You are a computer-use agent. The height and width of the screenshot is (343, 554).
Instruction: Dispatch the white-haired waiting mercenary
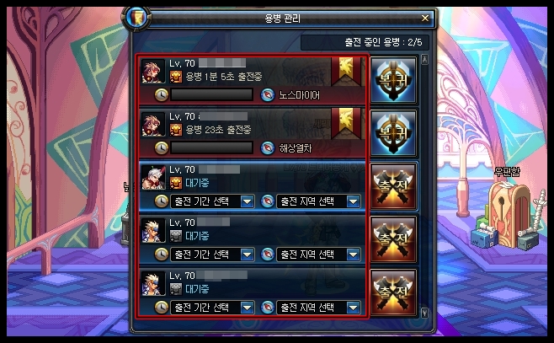(393, 186)
